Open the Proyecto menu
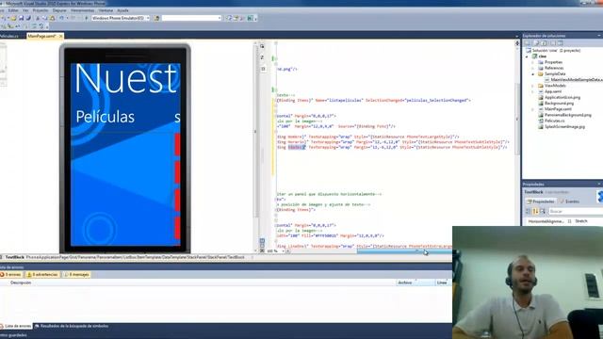The image size is (603, 339). 41,10
